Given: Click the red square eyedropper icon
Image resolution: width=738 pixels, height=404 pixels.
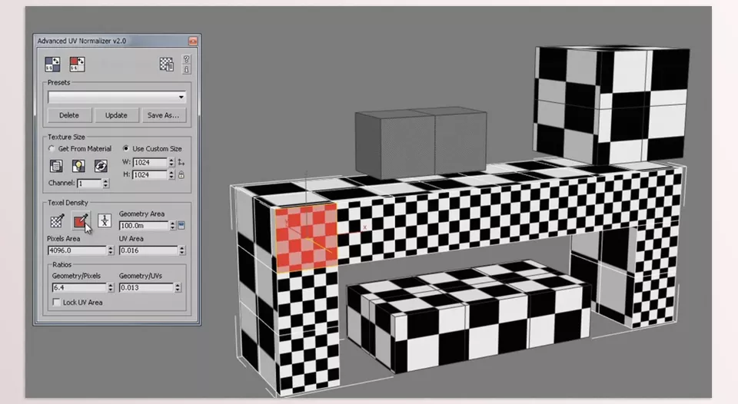Looking at the screenshot, I should coord(81,220).
